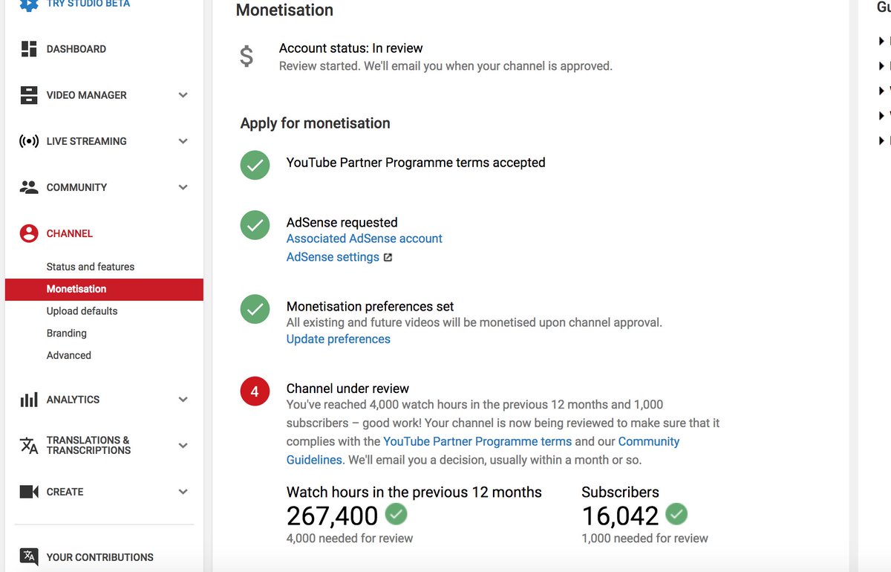
Task: Open the Live Streaming section
Action: 87,141
